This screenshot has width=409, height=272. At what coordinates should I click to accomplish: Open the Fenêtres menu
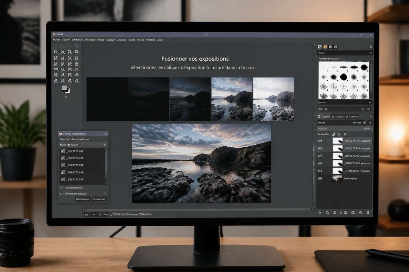click(151, 40)
